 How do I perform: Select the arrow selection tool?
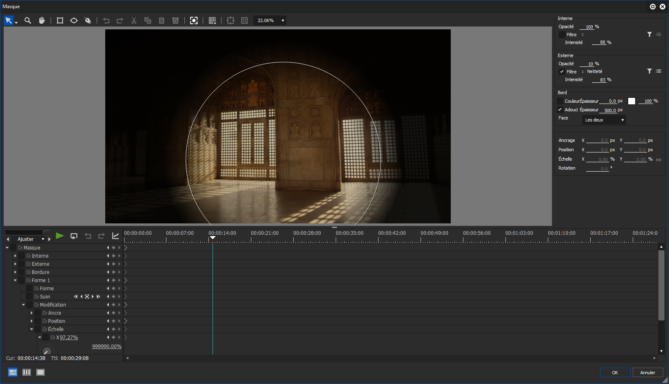click(x=9, y=20)
